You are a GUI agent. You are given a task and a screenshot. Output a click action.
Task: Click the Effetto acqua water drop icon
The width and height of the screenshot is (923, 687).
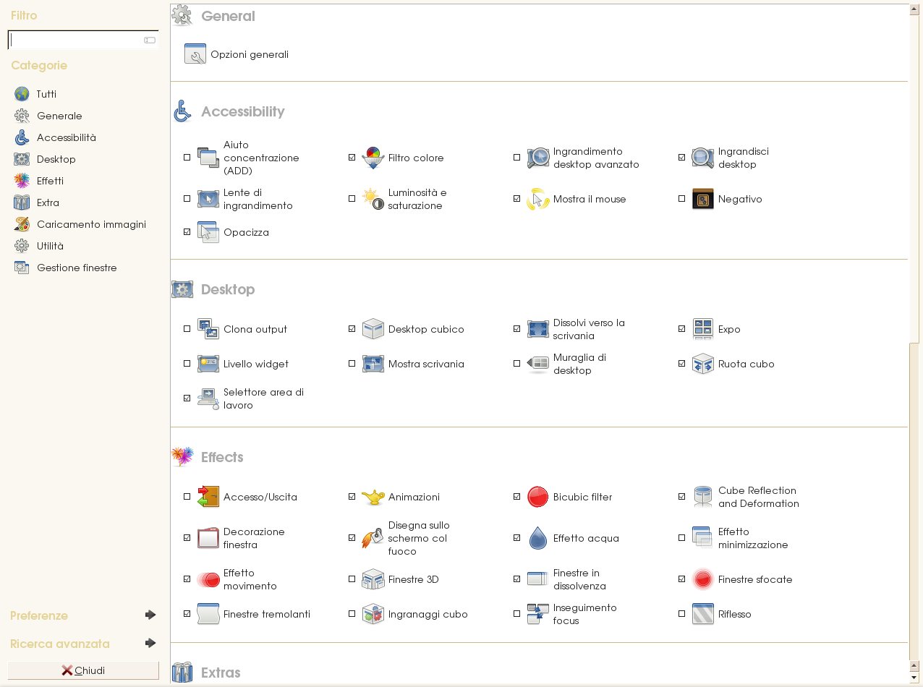(538, 538)
